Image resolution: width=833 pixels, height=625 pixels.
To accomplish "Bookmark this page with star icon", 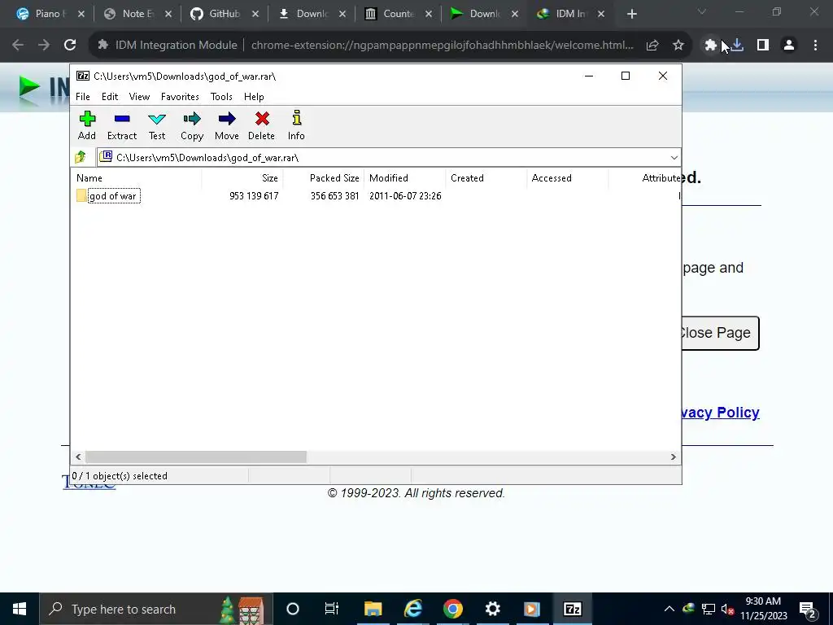I will tap(678, 46).
